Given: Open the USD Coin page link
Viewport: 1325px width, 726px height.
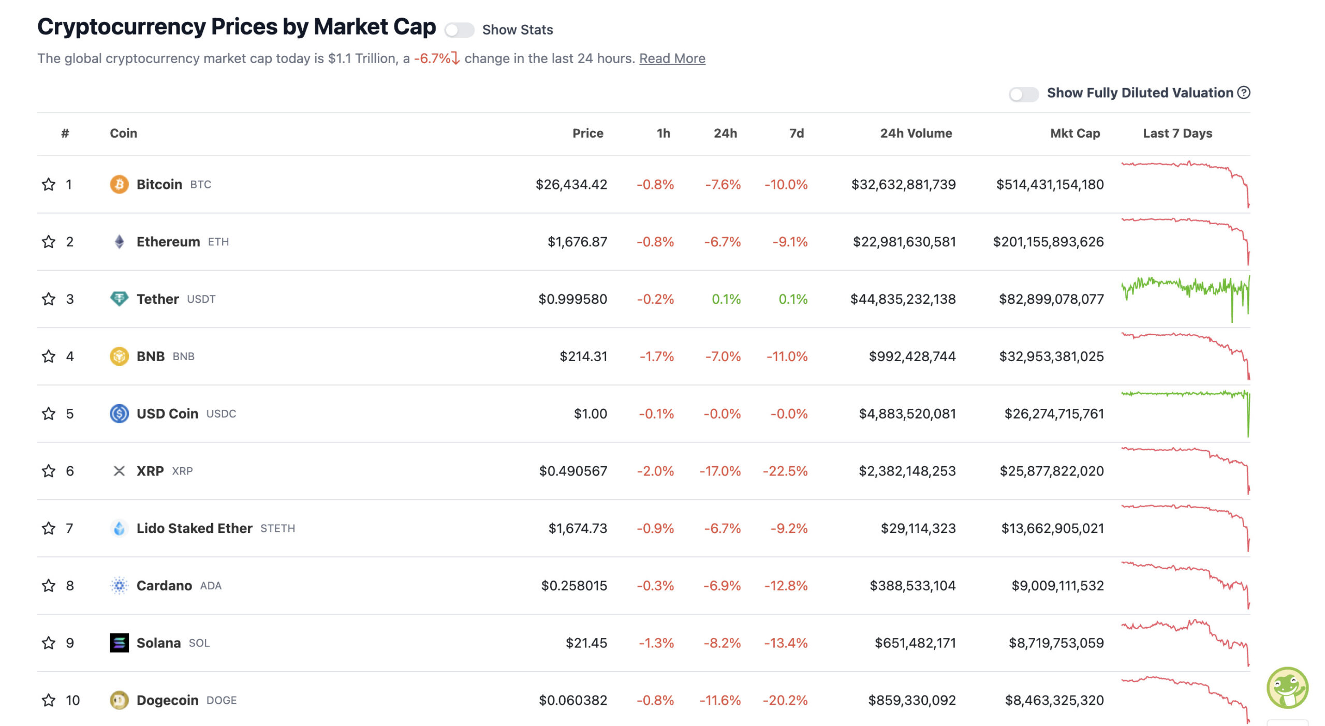Looking at the screenshot, I should click(x=167, y=414).
